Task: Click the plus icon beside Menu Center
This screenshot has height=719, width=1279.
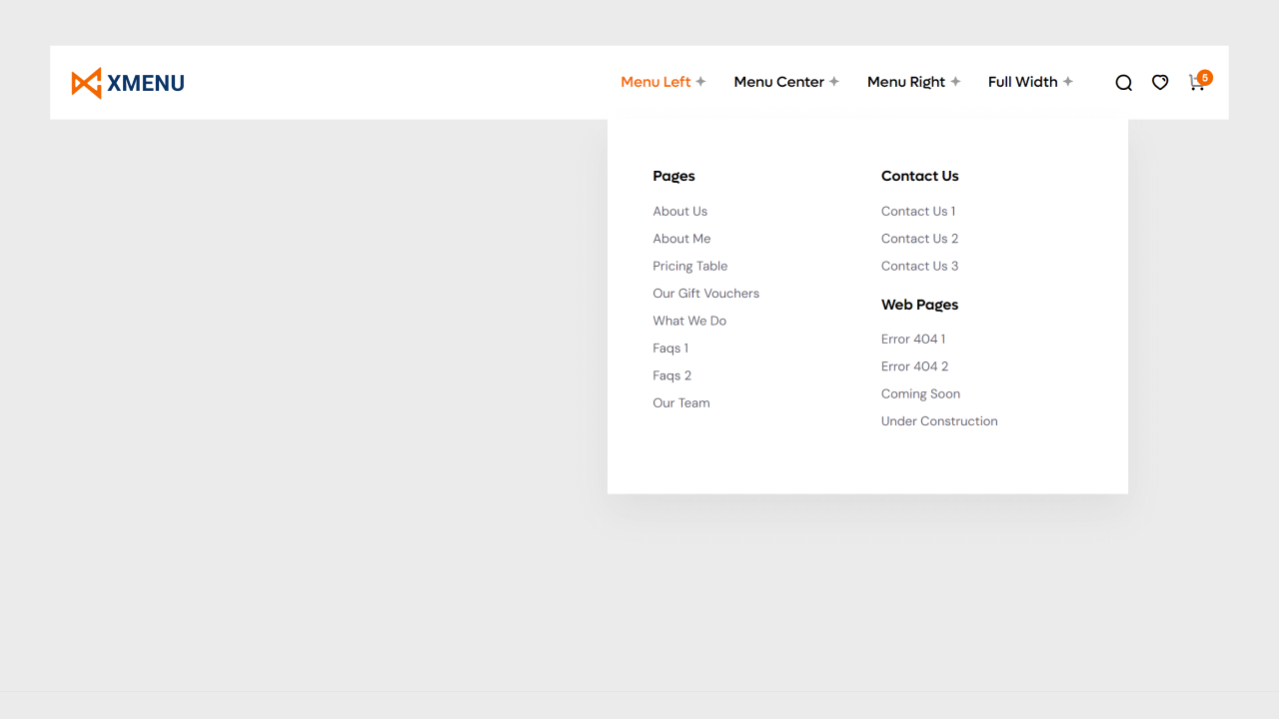Action: [834, 82]
